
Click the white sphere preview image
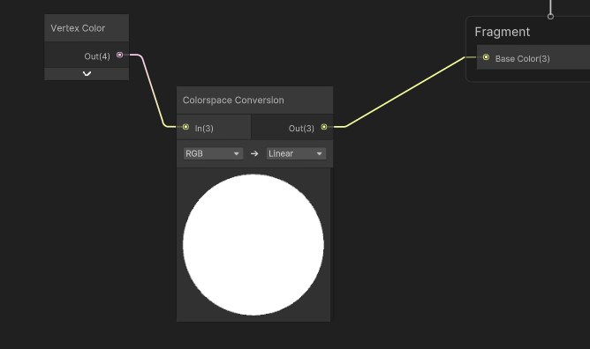[253, 245]
